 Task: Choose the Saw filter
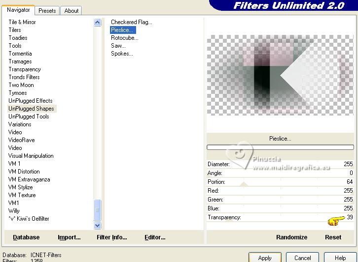pyautogui.click(x=118, y=46)
